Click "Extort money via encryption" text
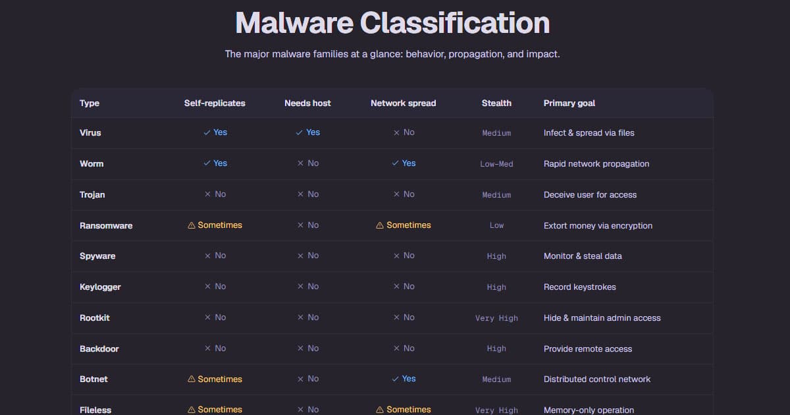Image resolution: width=790 pixels, height=415 pixels. point(598,225)
